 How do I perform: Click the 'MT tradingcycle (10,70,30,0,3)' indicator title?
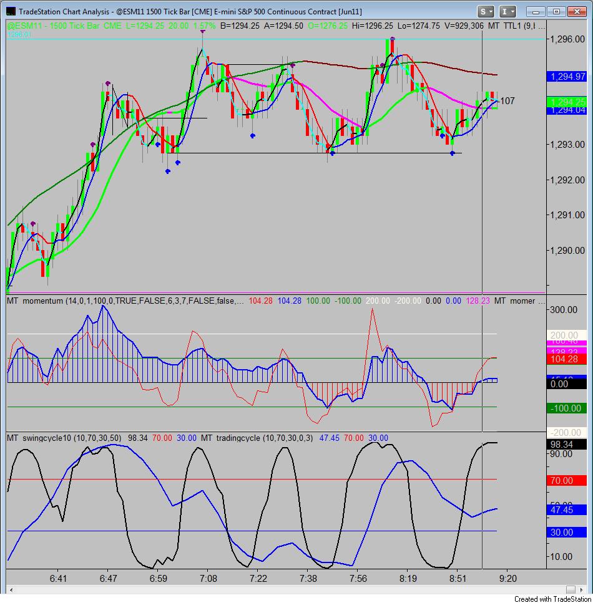pos(257,438)
